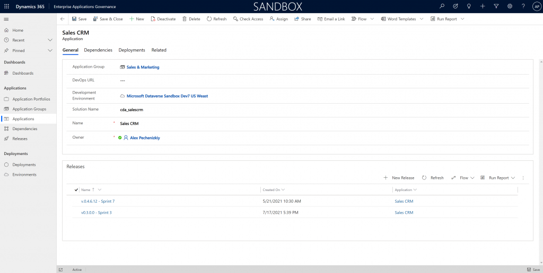Collapse the sidebar with hamburger icon
Viewport: 543px width, 273px height.
pos(6,19)
